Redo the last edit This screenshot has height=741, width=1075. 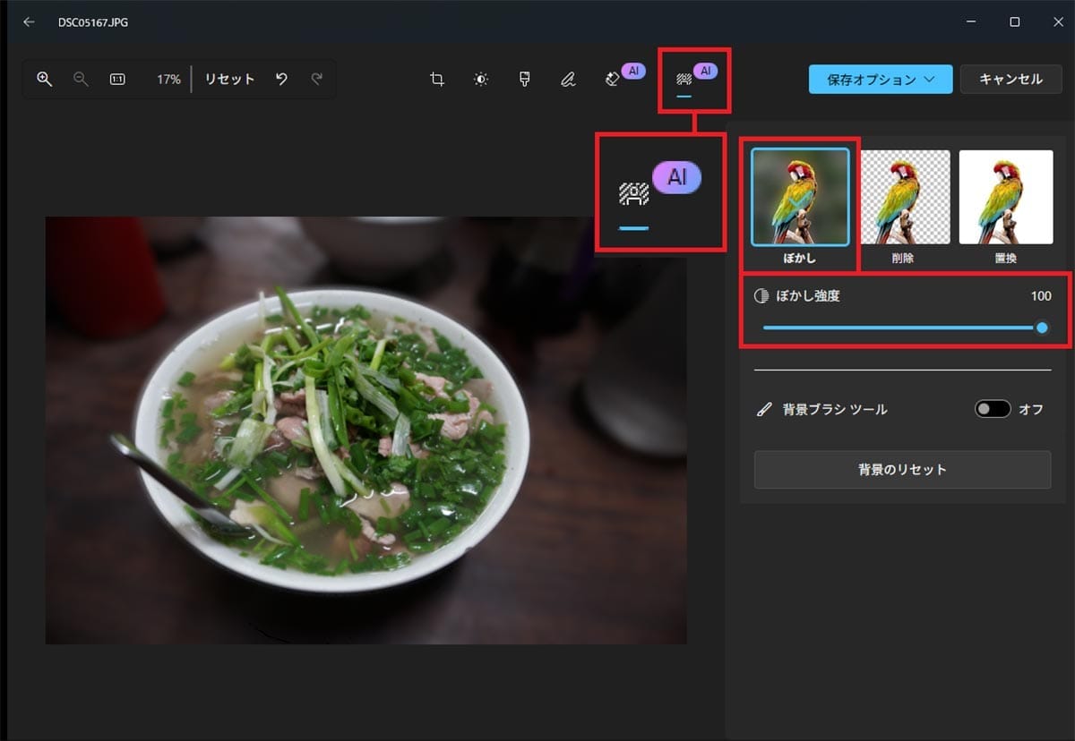point(316,79)
